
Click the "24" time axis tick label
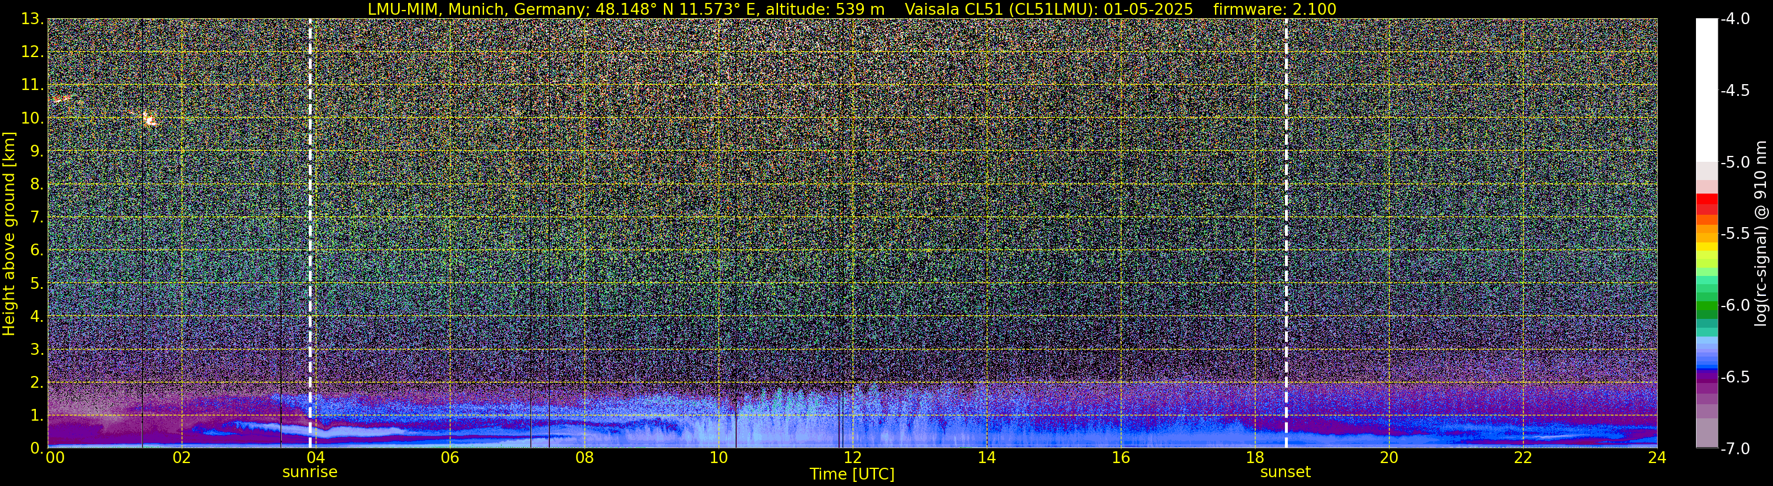click(1657, 458)
